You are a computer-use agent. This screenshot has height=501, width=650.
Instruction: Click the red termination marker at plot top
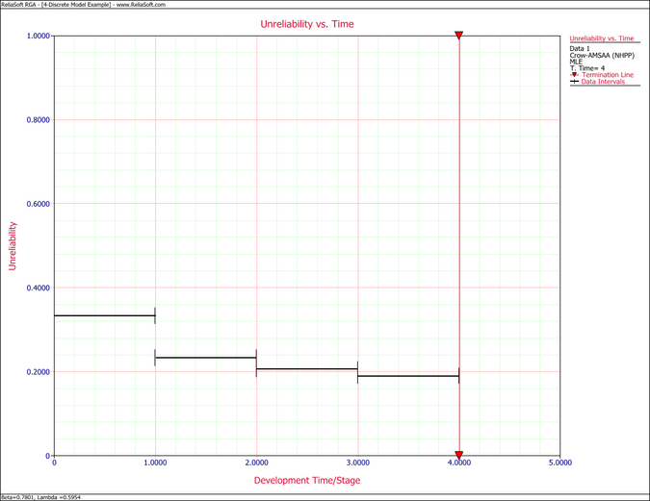click(459, 36)
